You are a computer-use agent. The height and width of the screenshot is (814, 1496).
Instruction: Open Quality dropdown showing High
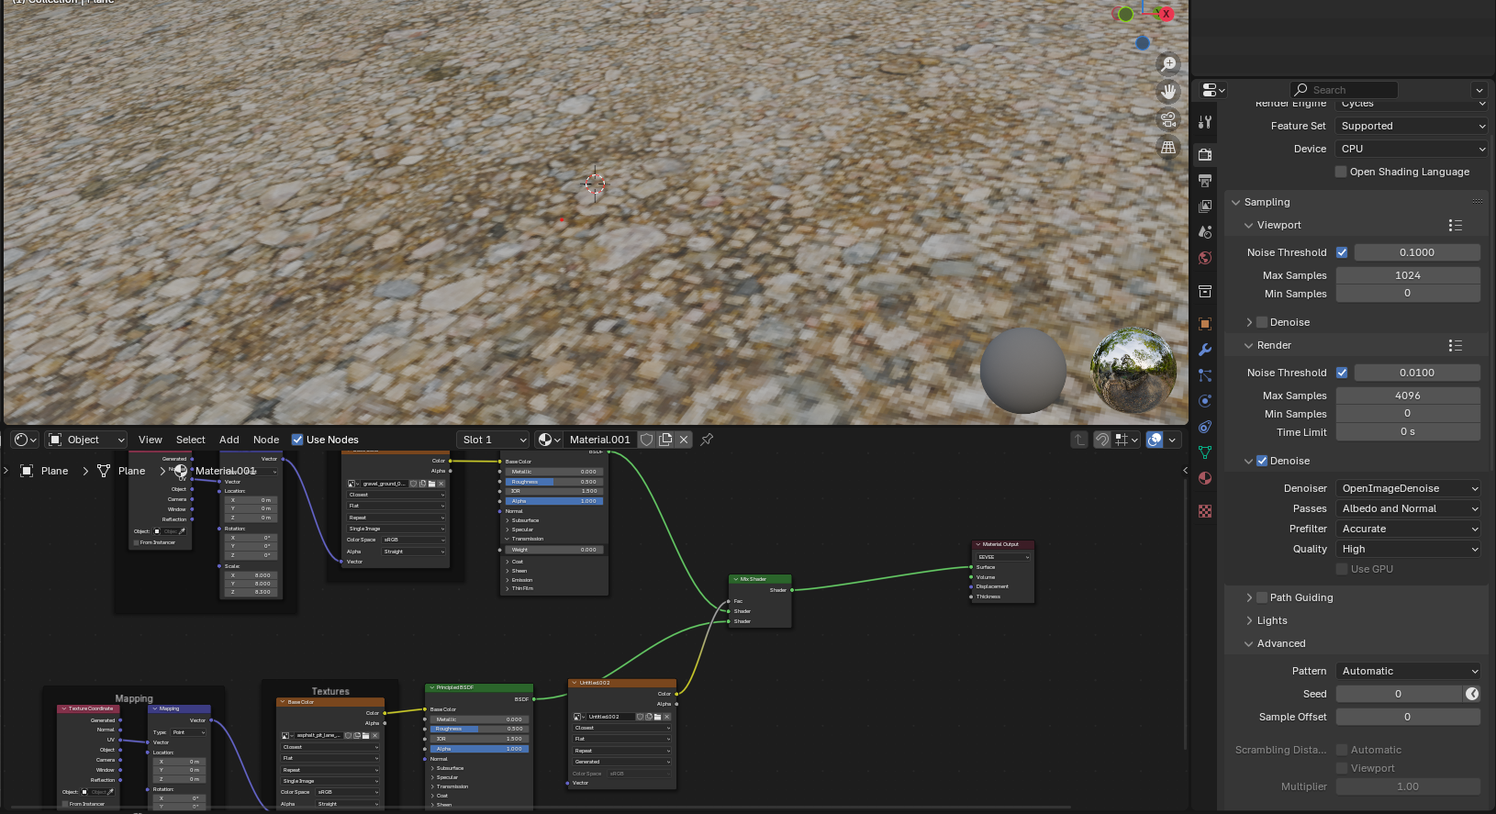click(x=1409, y=549)
